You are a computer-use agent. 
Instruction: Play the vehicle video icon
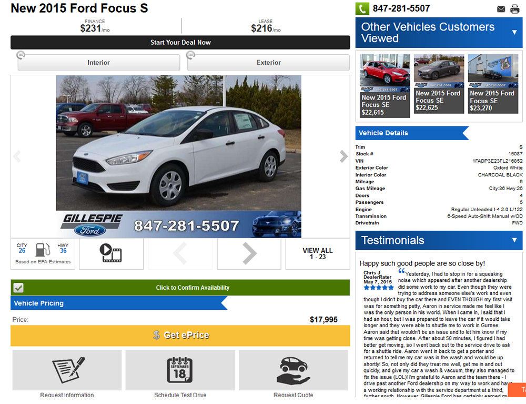(110, 253)
